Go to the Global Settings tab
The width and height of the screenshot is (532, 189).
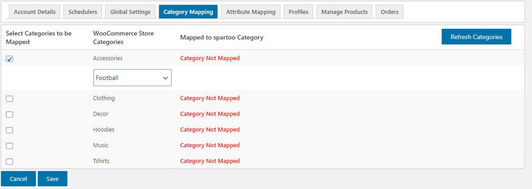tap(130, 12)
